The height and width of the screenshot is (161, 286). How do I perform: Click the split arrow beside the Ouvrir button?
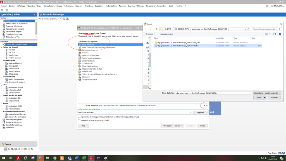pos(265,98)
